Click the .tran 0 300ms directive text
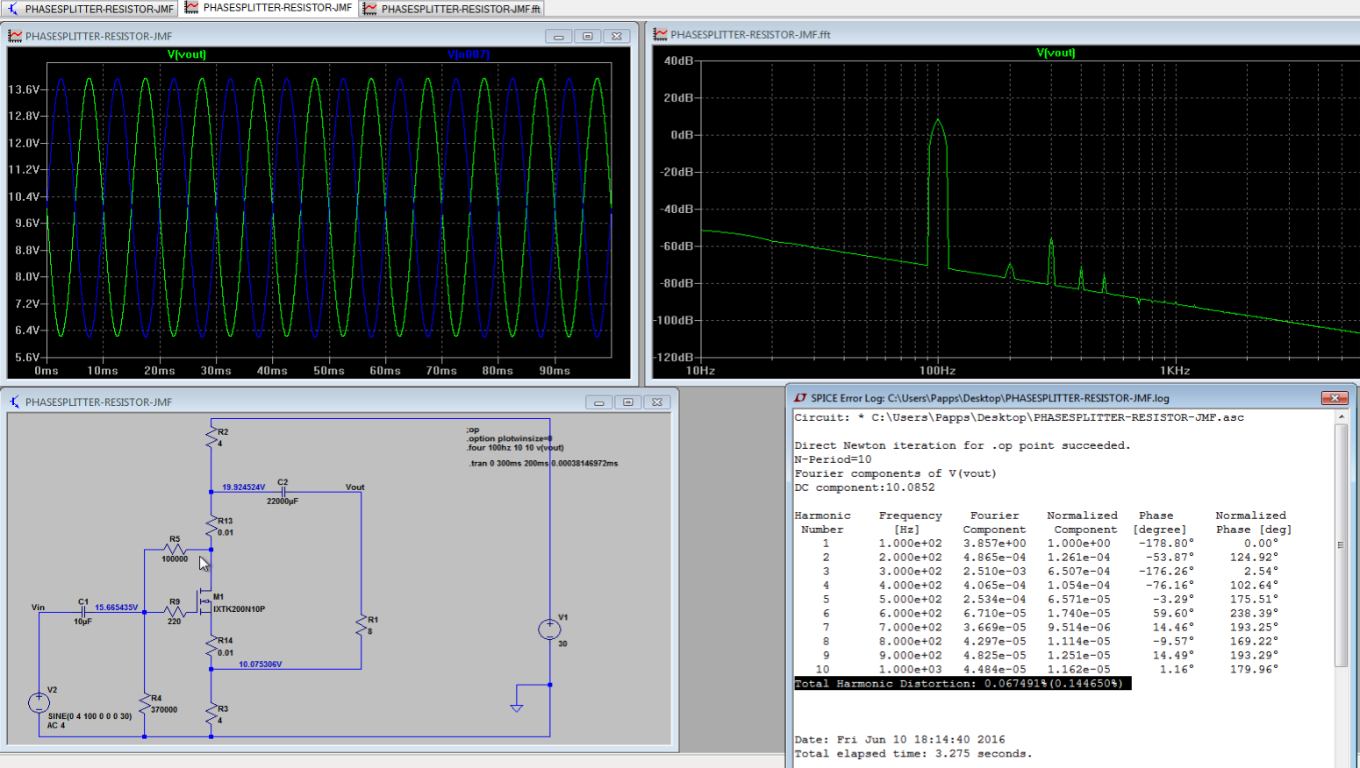The height and width of the screenshot is (768, 1360). 543,463
